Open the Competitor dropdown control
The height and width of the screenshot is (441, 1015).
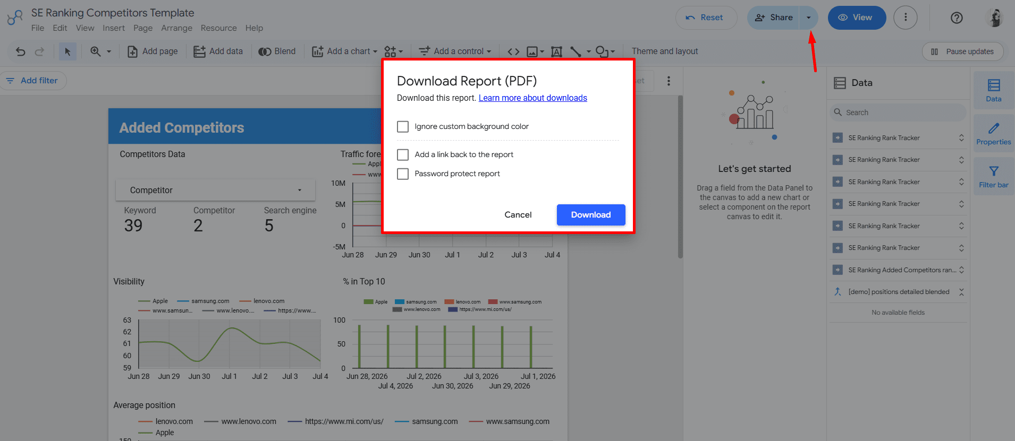coord(215,190)
